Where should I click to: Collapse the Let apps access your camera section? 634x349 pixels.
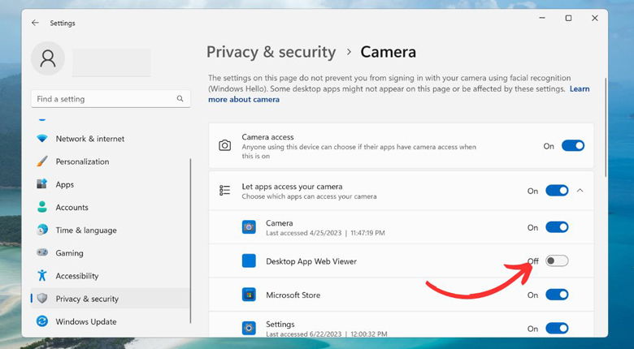(x=580, y=190)
